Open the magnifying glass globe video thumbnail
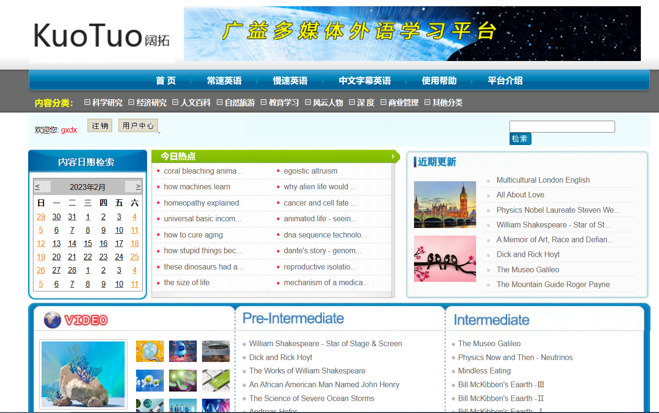The width and height of the screenshot is (659, 413). 149,351
